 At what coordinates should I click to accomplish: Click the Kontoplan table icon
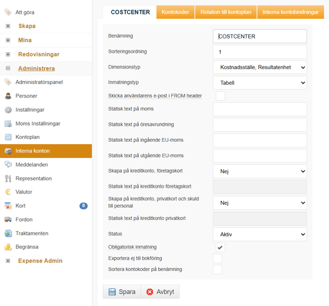pos(8,137)
